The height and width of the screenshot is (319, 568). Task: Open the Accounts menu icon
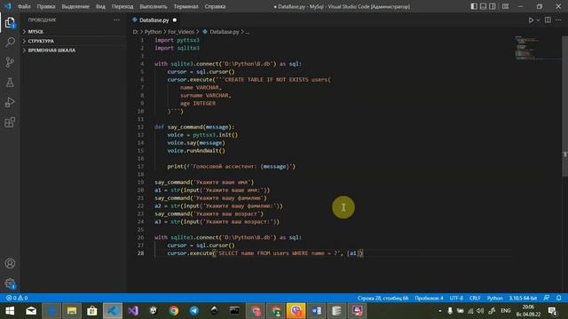point(10,263)
